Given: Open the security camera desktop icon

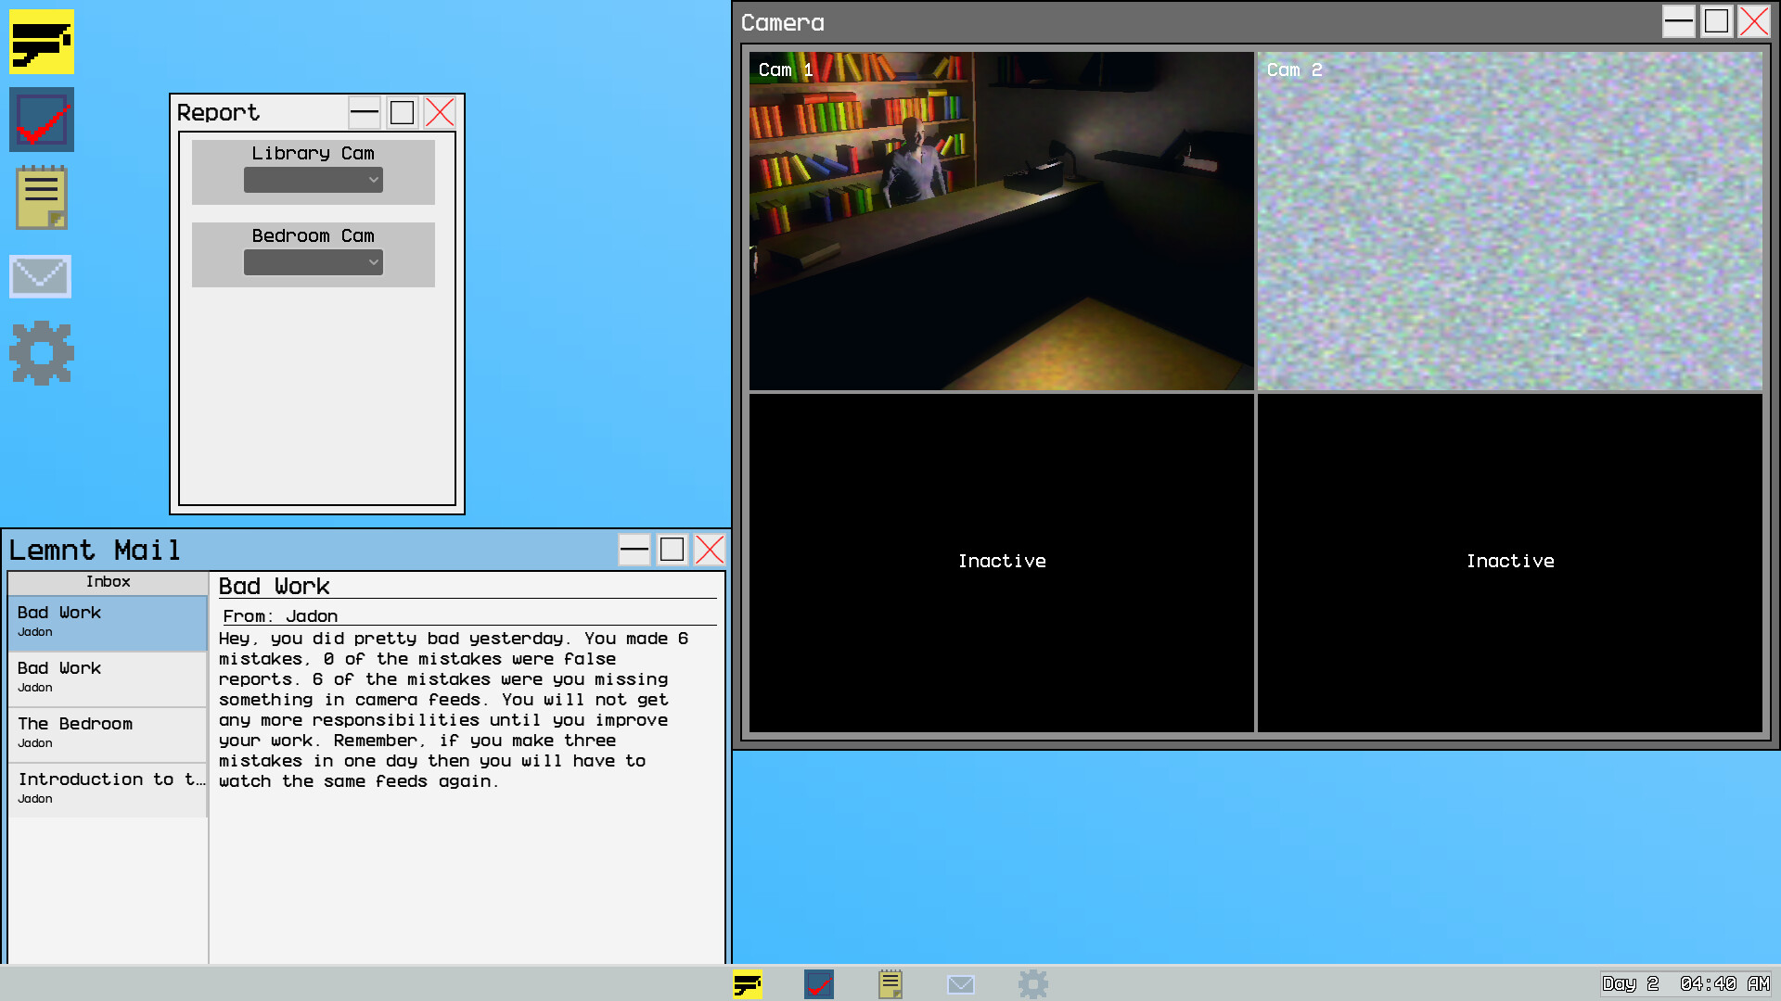Looking at the screenshot, I should [42, 42].
